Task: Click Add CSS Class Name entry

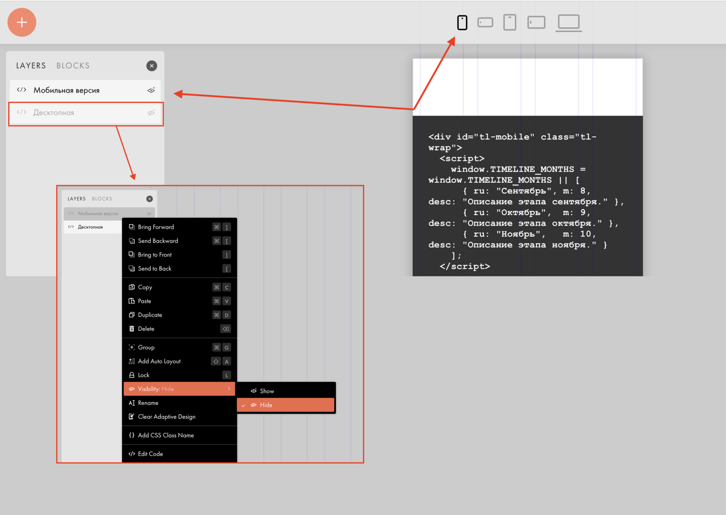Action: tap(179, 435)
